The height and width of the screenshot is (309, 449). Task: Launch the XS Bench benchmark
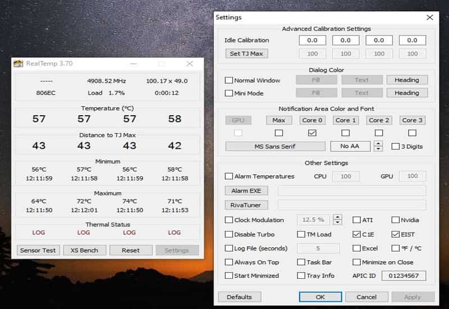(85, 250)
